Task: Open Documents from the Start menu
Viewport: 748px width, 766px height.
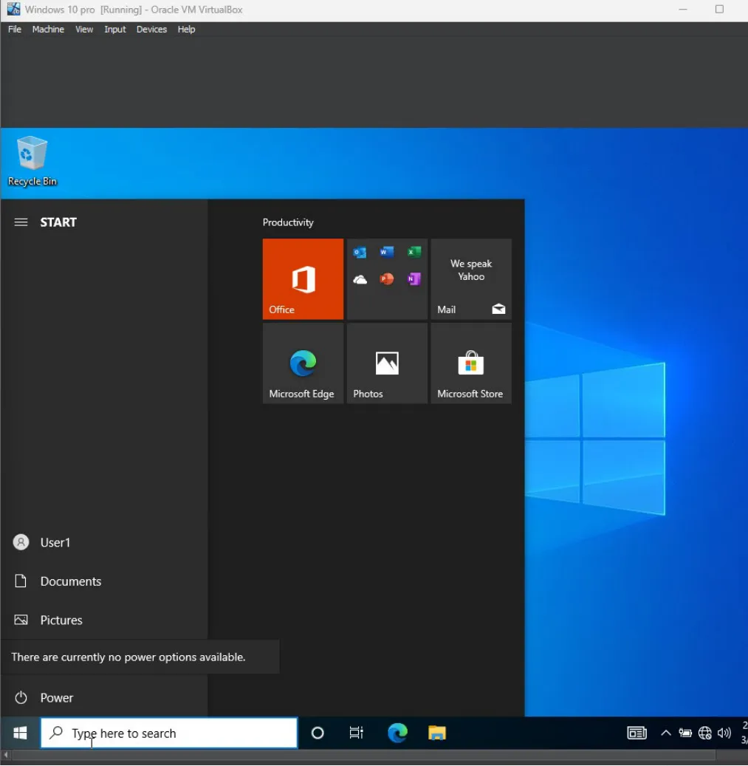Action: pos(103,581)
